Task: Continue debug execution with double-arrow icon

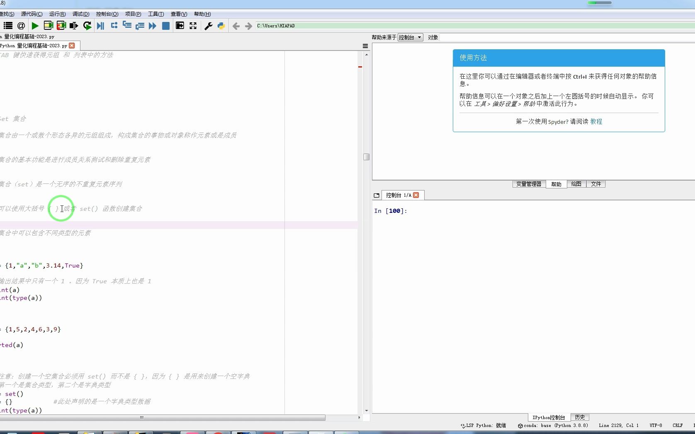Action: coord(153,26)
